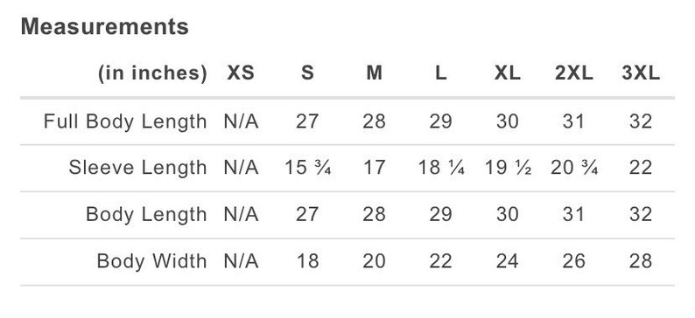Click the XL size header
The width and height of the screenshot is (695, 318).
[507, 73]
